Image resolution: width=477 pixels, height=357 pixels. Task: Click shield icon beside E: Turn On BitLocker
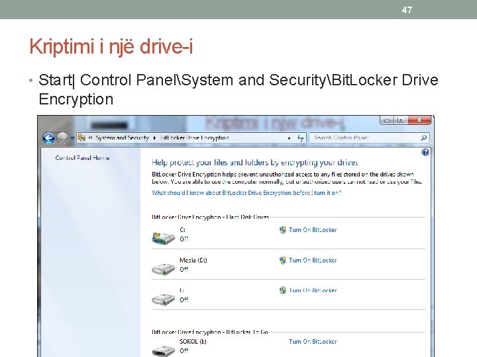point(283,290)
